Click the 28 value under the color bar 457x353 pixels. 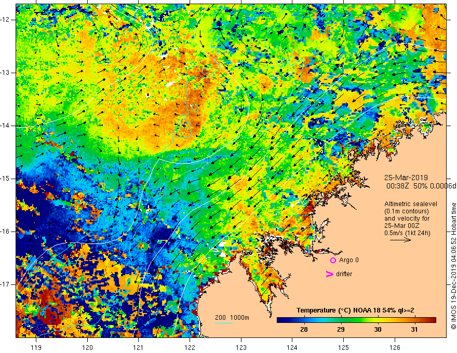pos(304,330)
